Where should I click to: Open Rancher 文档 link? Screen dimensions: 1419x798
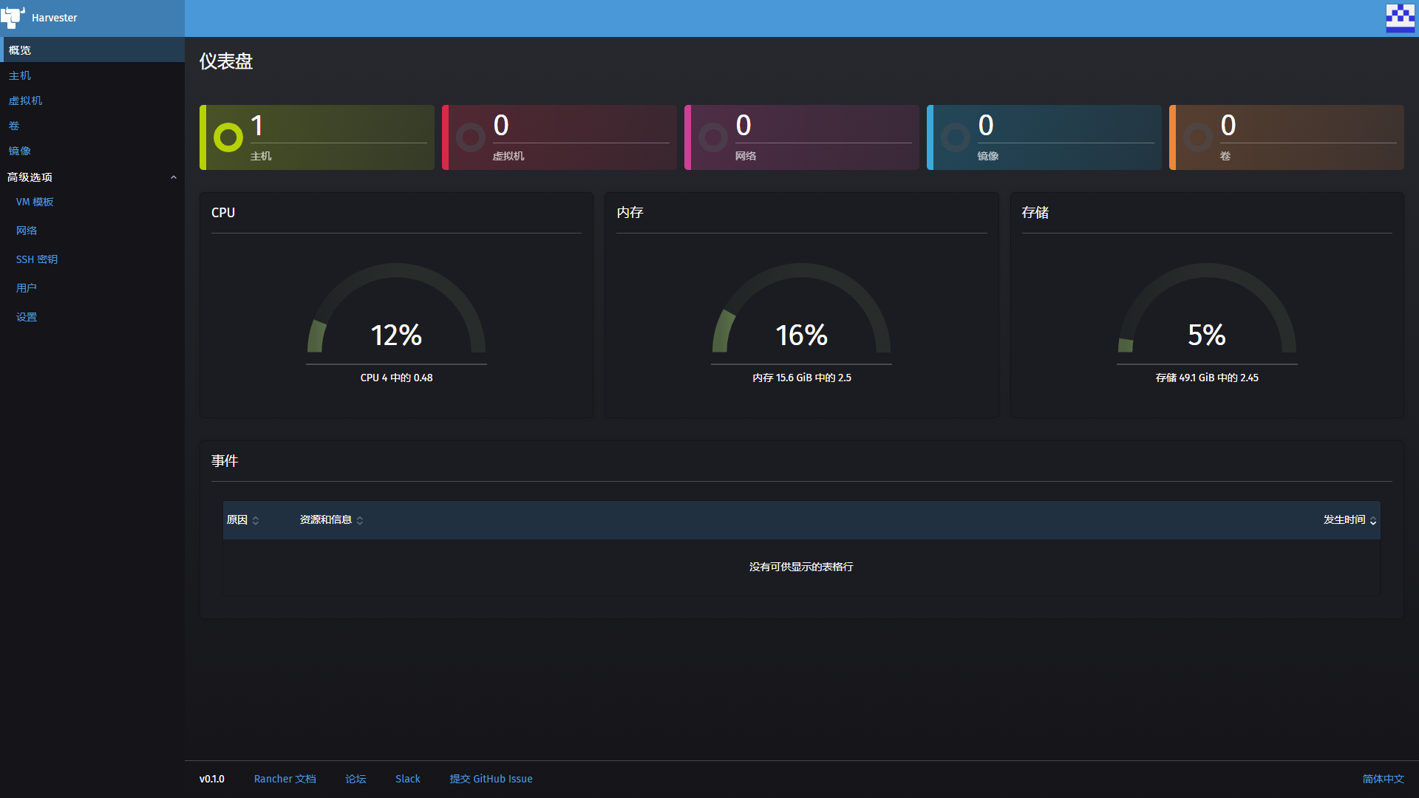pyautogui.click(x=285, y=779)
